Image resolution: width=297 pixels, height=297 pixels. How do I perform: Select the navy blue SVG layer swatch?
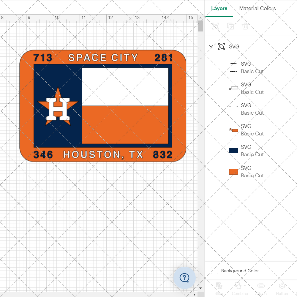point(233,151)
